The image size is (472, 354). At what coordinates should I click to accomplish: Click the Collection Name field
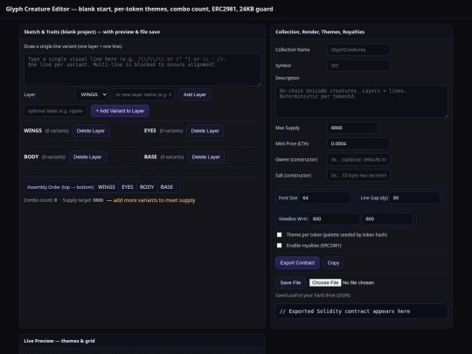(358, 50)
